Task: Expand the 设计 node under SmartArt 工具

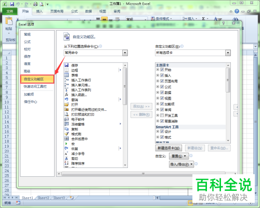Action: (x=158, y=132)
